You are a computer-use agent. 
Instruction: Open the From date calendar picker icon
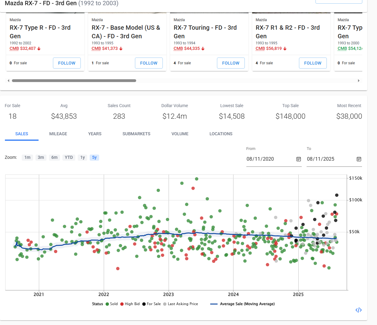pos(299,159)
